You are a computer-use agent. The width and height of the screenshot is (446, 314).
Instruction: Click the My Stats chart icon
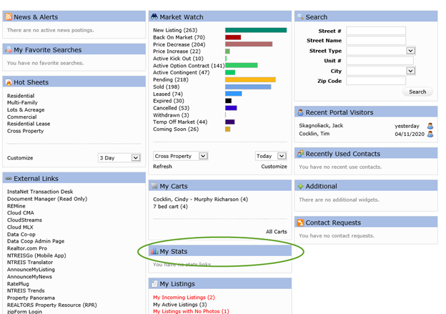point(154,251)
